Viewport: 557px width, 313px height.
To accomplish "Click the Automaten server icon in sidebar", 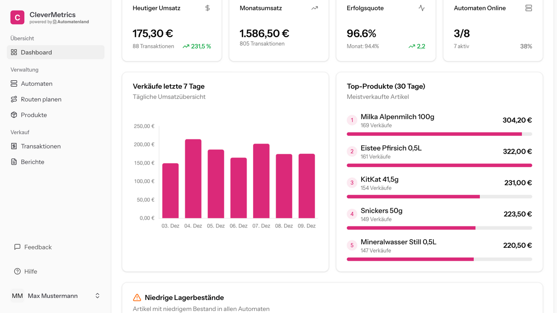I will [14, 84].
